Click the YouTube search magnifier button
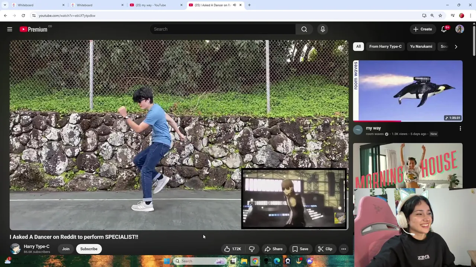Viewport: 476px width, 267px height. pyautogui.click(x=304, y=29)
